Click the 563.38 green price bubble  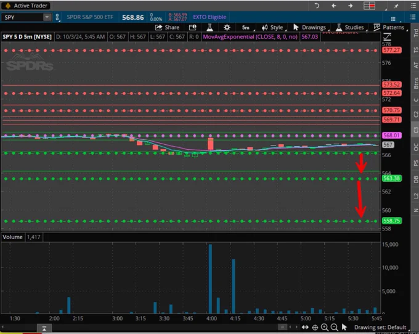(392, 178)
